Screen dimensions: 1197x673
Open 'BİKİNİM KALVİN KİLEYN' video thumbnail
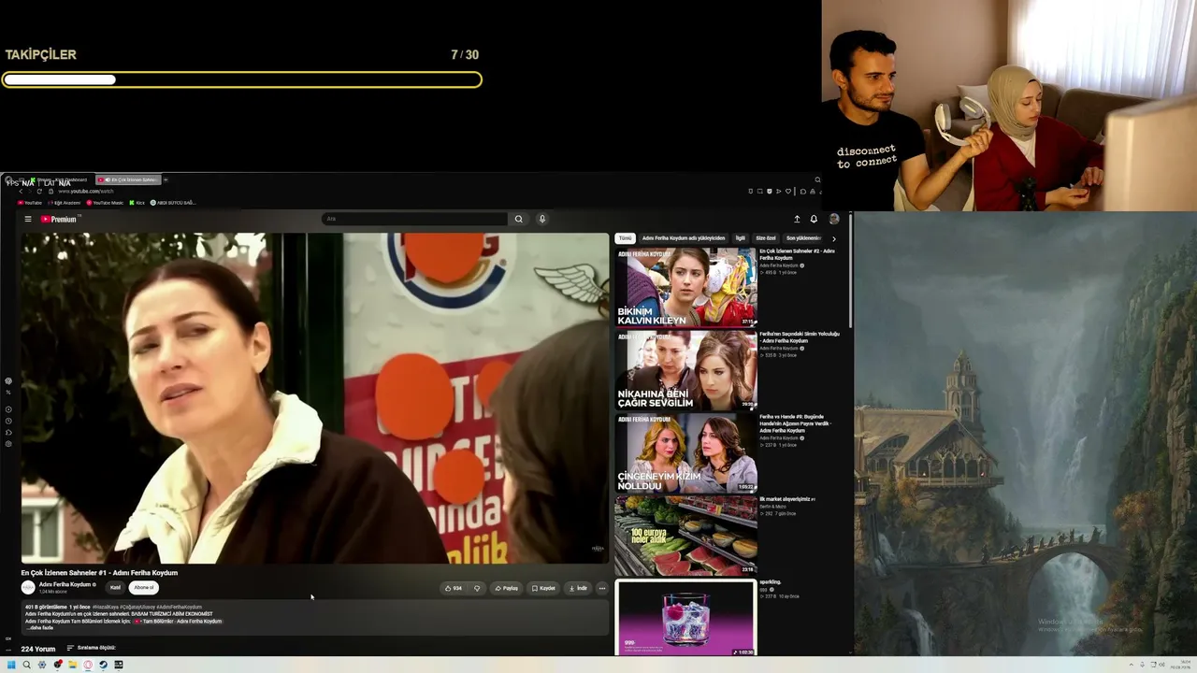pyautogui.click(x=685, y=287)
